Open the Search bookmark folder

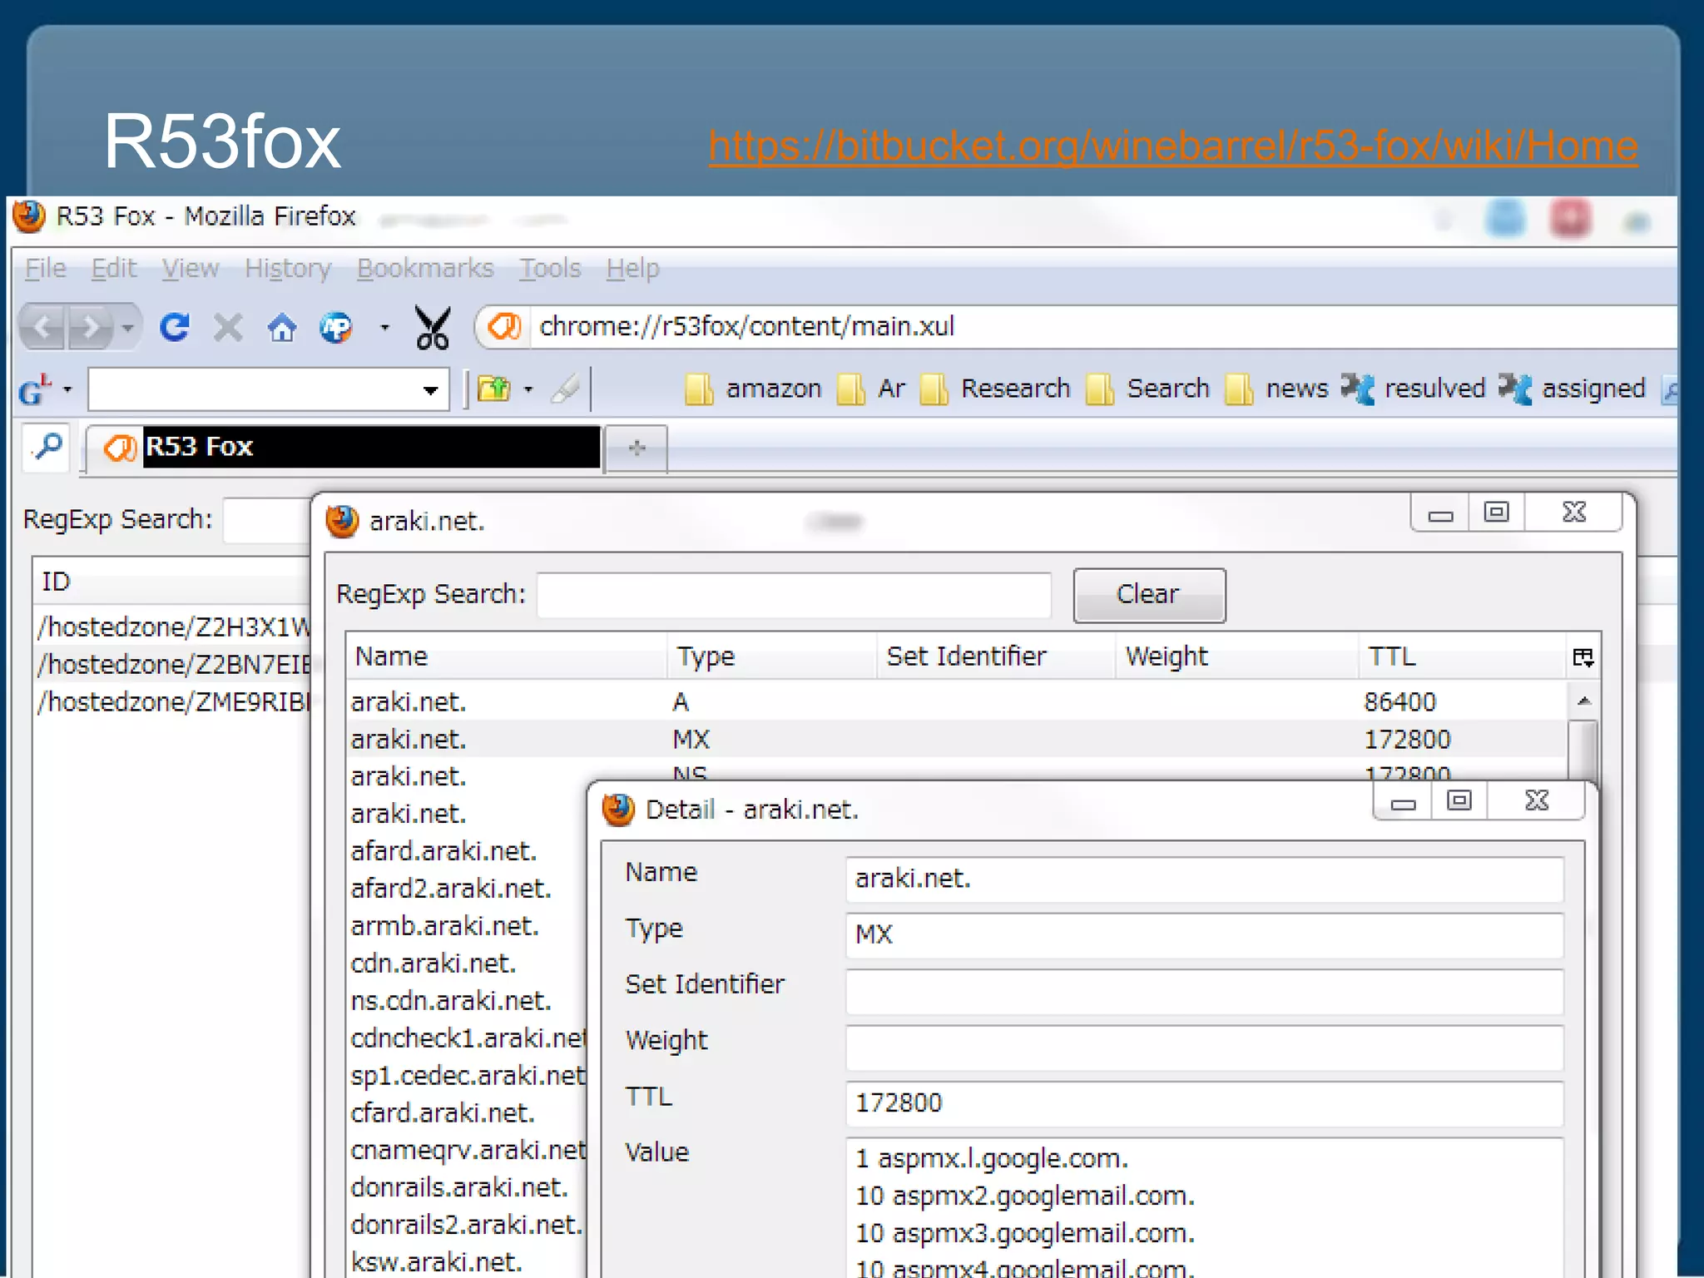[1147, 389]
